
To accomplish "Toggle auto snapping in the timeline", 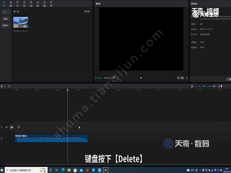I will (x=204, y=86).
